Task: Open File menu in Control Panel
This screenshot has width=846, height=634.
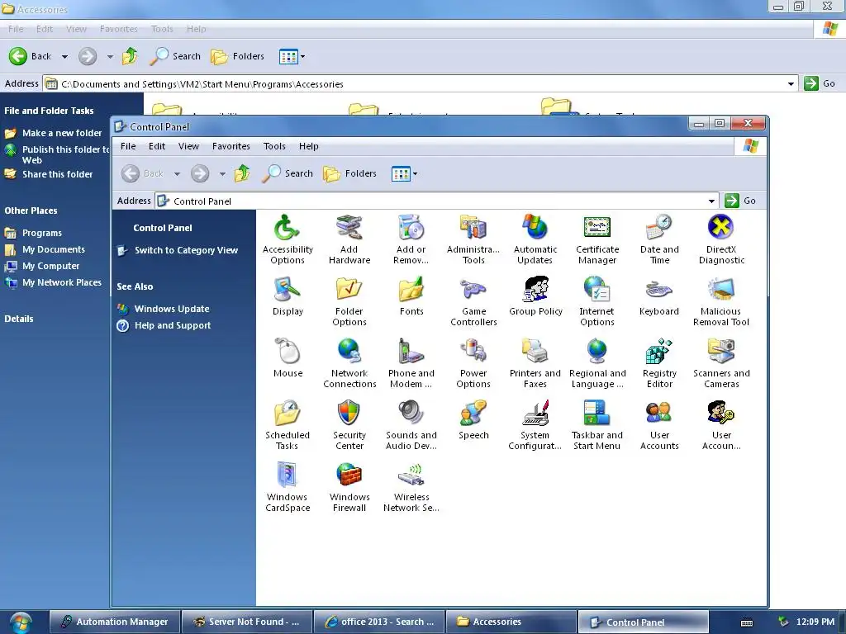Action: (x=128, y=146)
